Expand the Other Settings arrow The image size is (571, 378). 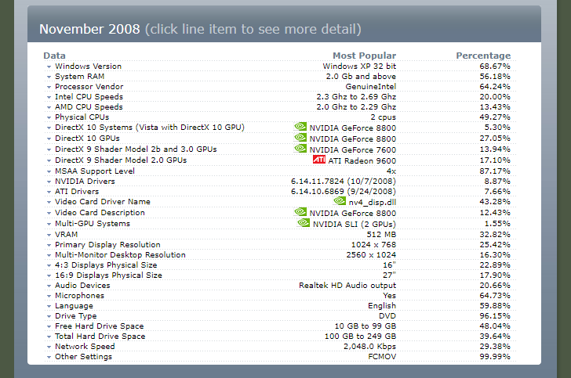coord(49,358)
